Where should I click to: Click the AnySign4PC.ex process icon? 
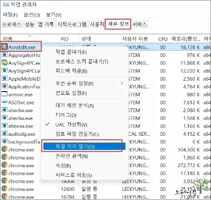(x=5, y=62)
